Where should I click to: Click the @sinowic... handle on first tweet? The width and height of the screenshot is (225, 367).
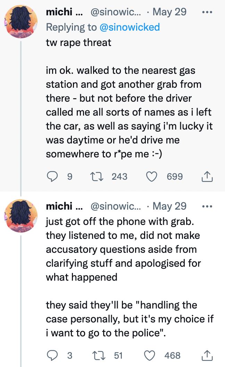click(115, 12)
